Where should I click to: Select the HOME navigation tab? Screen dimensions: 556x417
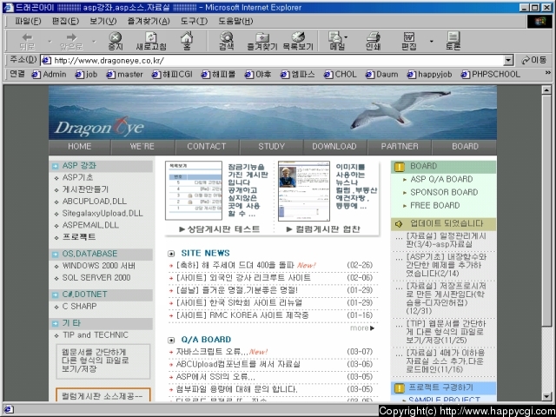(80, 147)
